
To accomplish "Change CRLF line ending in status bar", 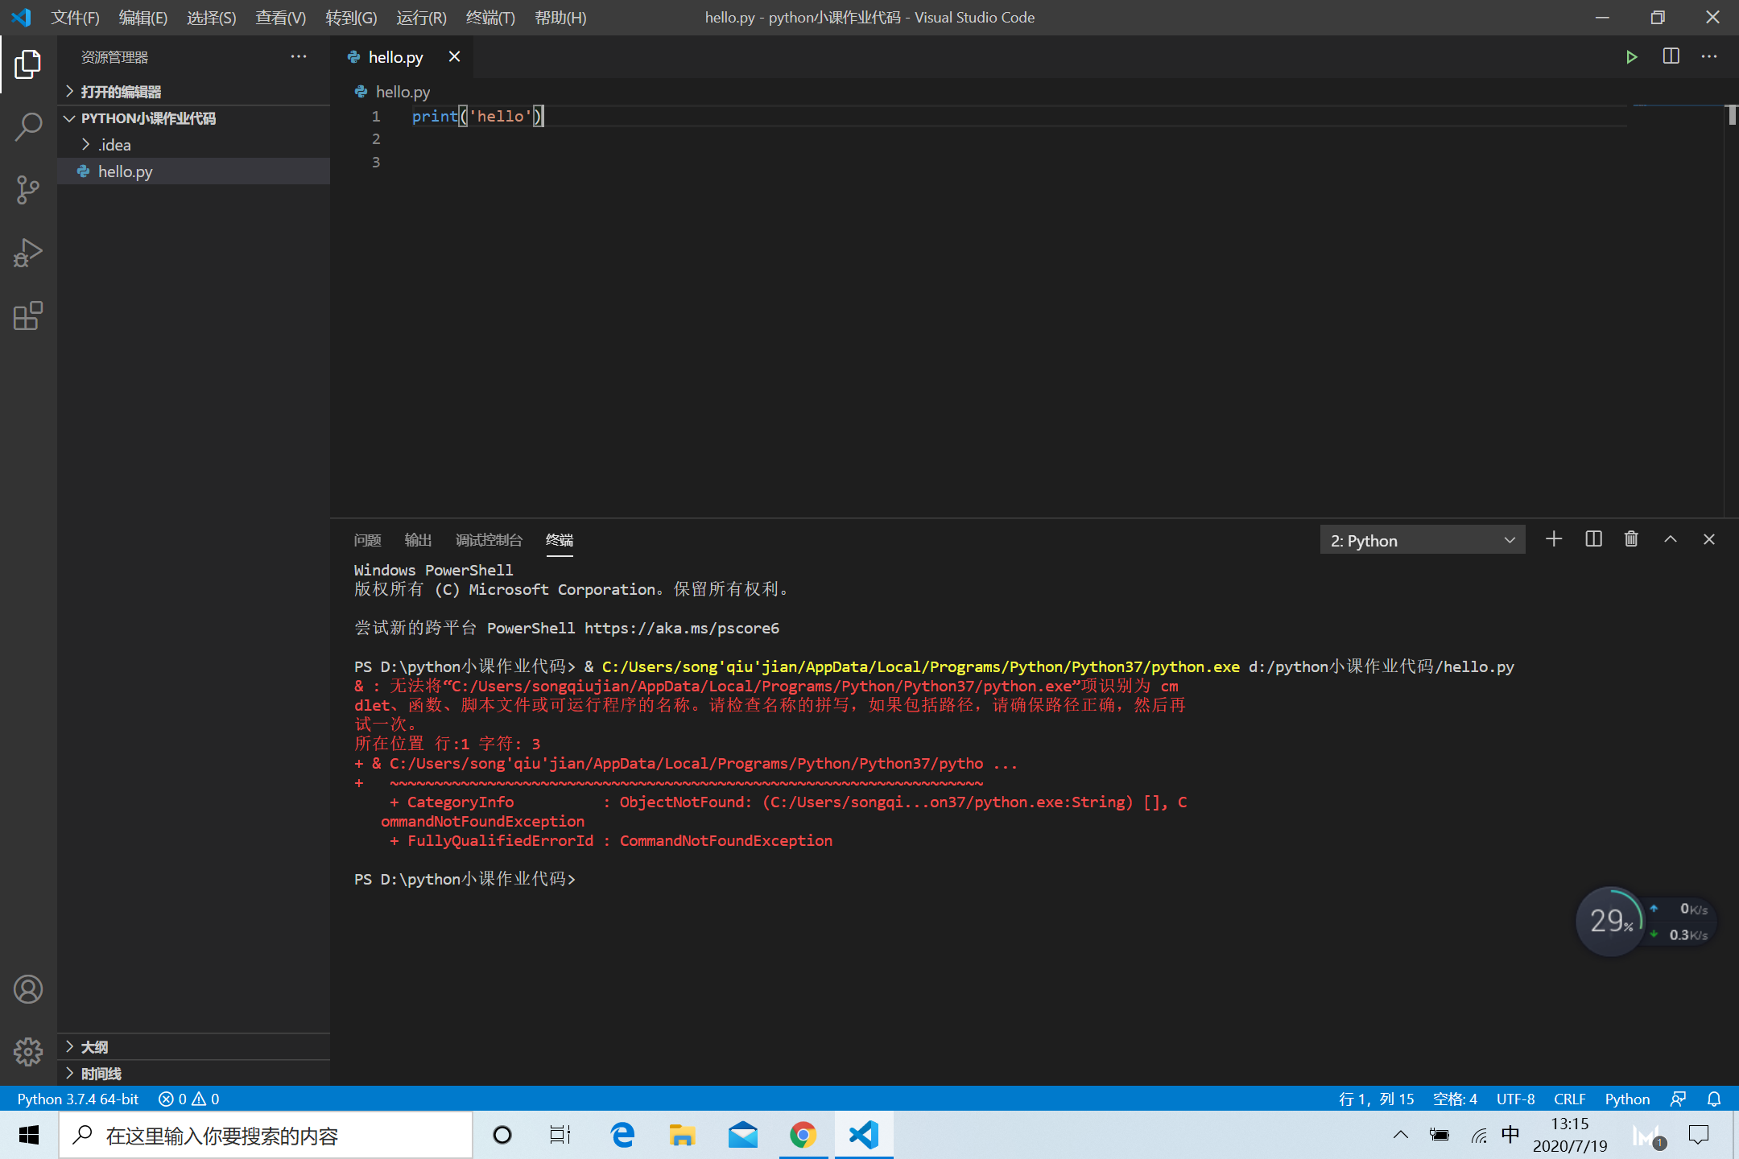I will tap(1569, 1099).
